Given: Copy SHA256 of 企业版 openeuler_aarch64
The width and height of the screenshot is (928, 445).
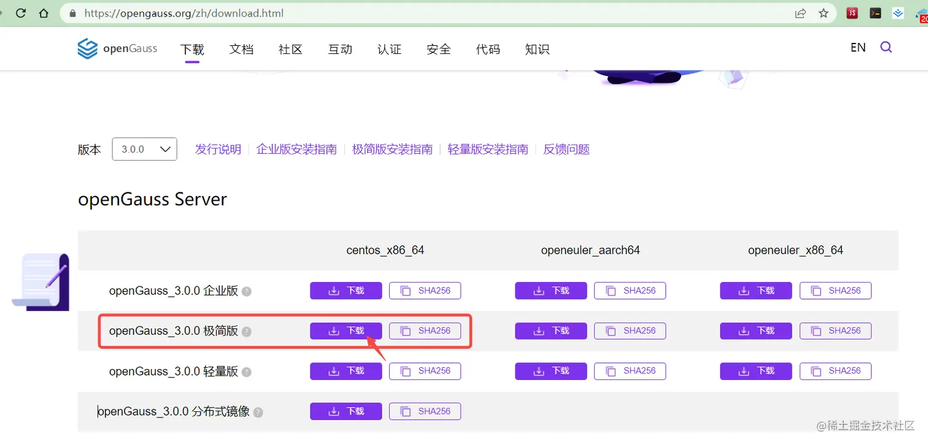Looking at the screenshot, I should [630, 291].
